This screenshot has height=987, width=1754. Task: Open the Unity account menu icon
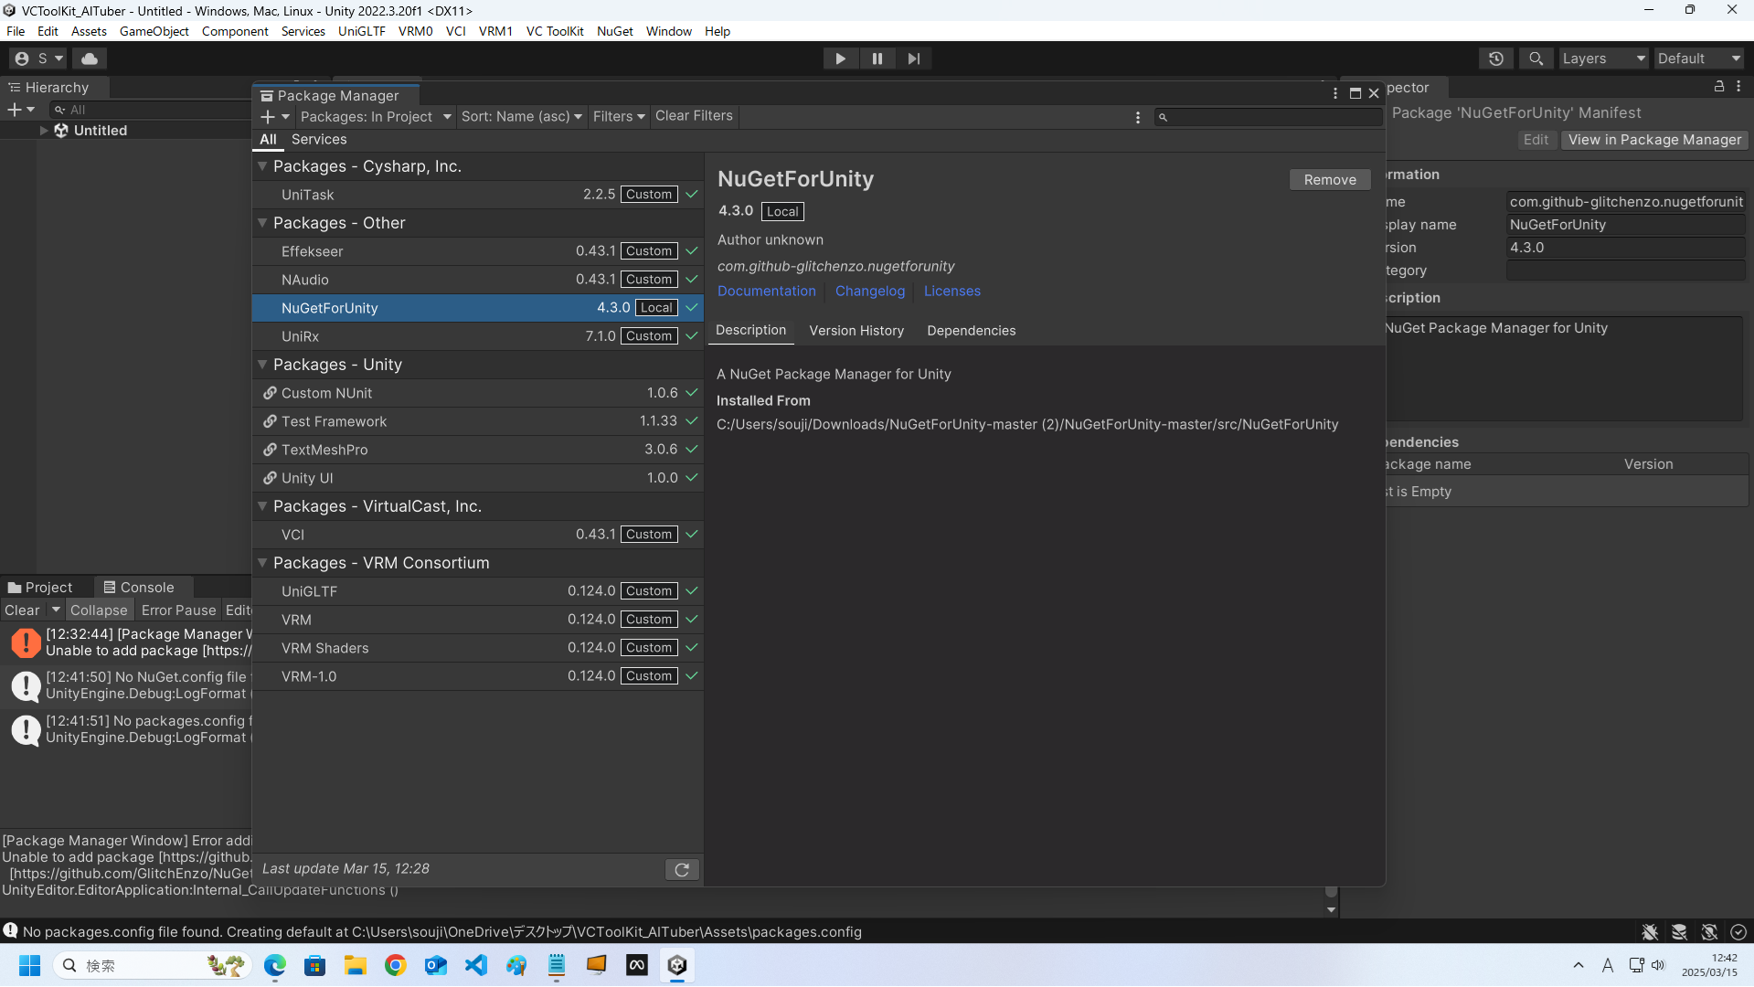click(x=38, y=58)
